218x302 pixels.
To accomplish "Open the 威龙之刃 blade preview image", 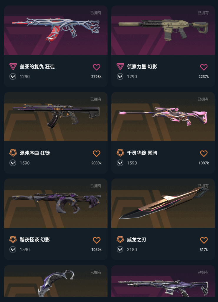I will 163,203.
